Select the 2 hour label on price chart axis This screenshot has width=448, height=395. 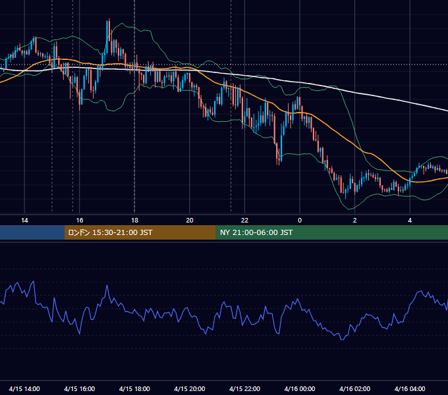[355, 221]
